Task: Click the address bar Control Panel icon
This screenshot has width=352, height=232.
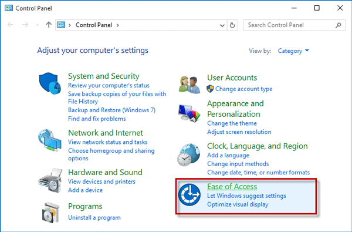Action: 61,25
